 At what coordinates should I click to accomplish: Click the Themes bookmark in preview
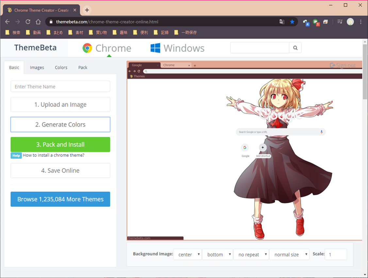pos(138,76)
